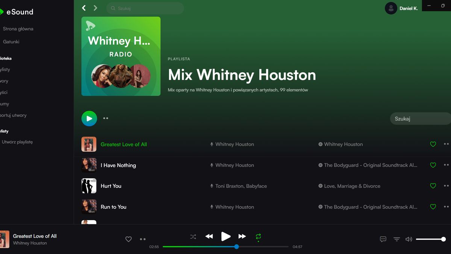Open The Bodyguard album on I Have Nothing row
Viewport: 451px width, 254px height.
371,165
